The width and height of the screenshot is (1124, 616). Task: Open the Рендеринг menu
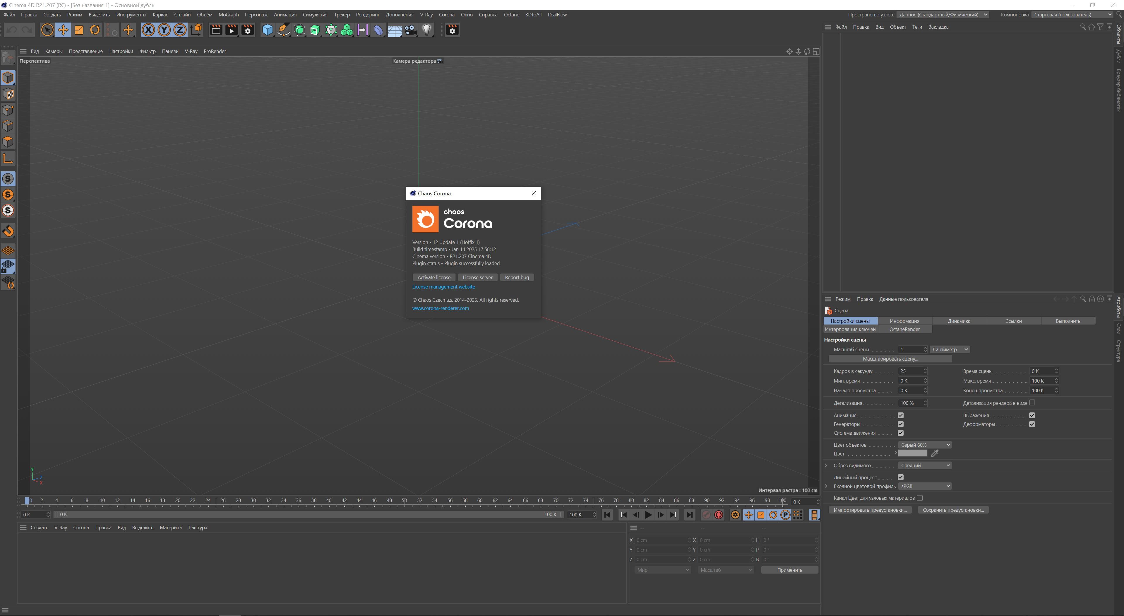click(367, 14)
